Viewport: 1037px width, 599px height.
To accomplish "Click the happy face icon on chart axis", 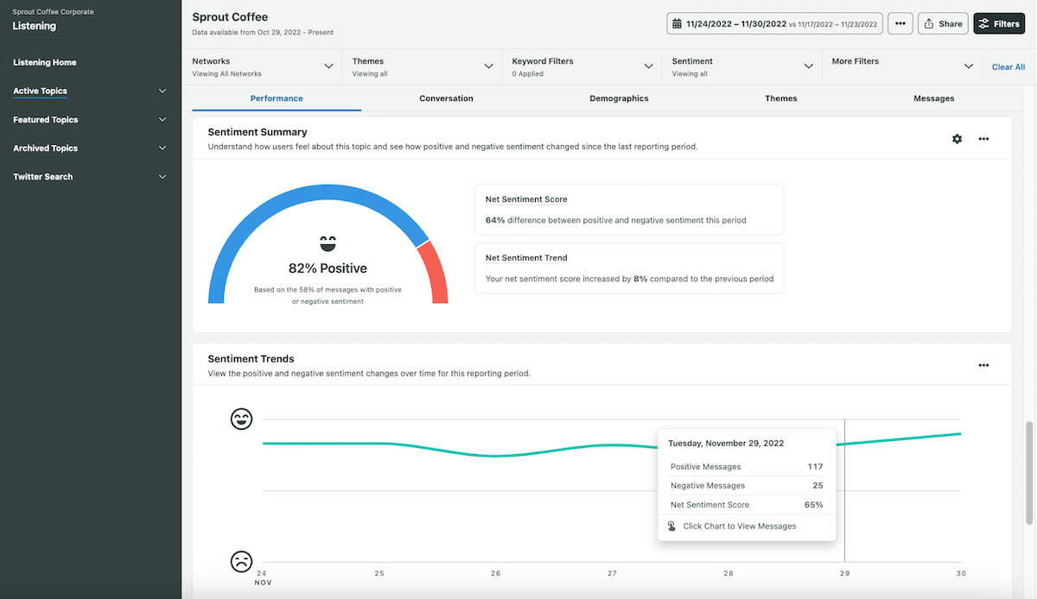I will [x=241, y=419].
